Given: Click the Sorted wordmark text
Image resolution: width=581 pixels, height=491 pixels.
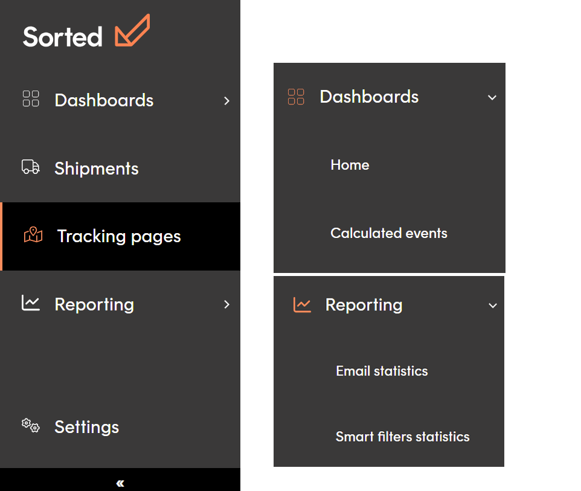Looking at the screenshot, I should (x=62, y=37).
